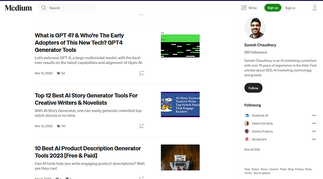Open the Careers footer link
Viewport: 323px width, 179px height.
274,169
